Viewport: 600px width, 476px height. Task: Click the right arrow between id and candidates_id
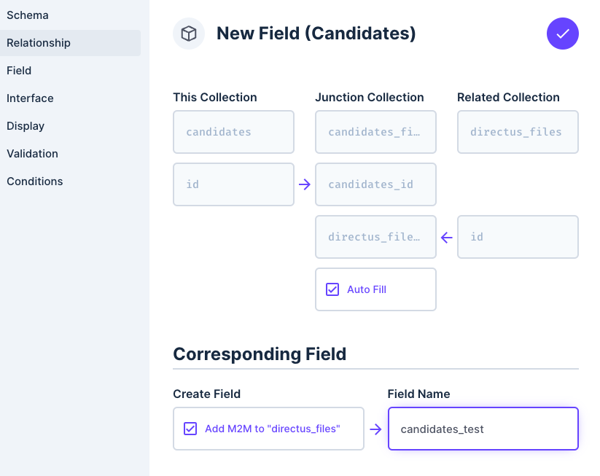click(303, 184)
